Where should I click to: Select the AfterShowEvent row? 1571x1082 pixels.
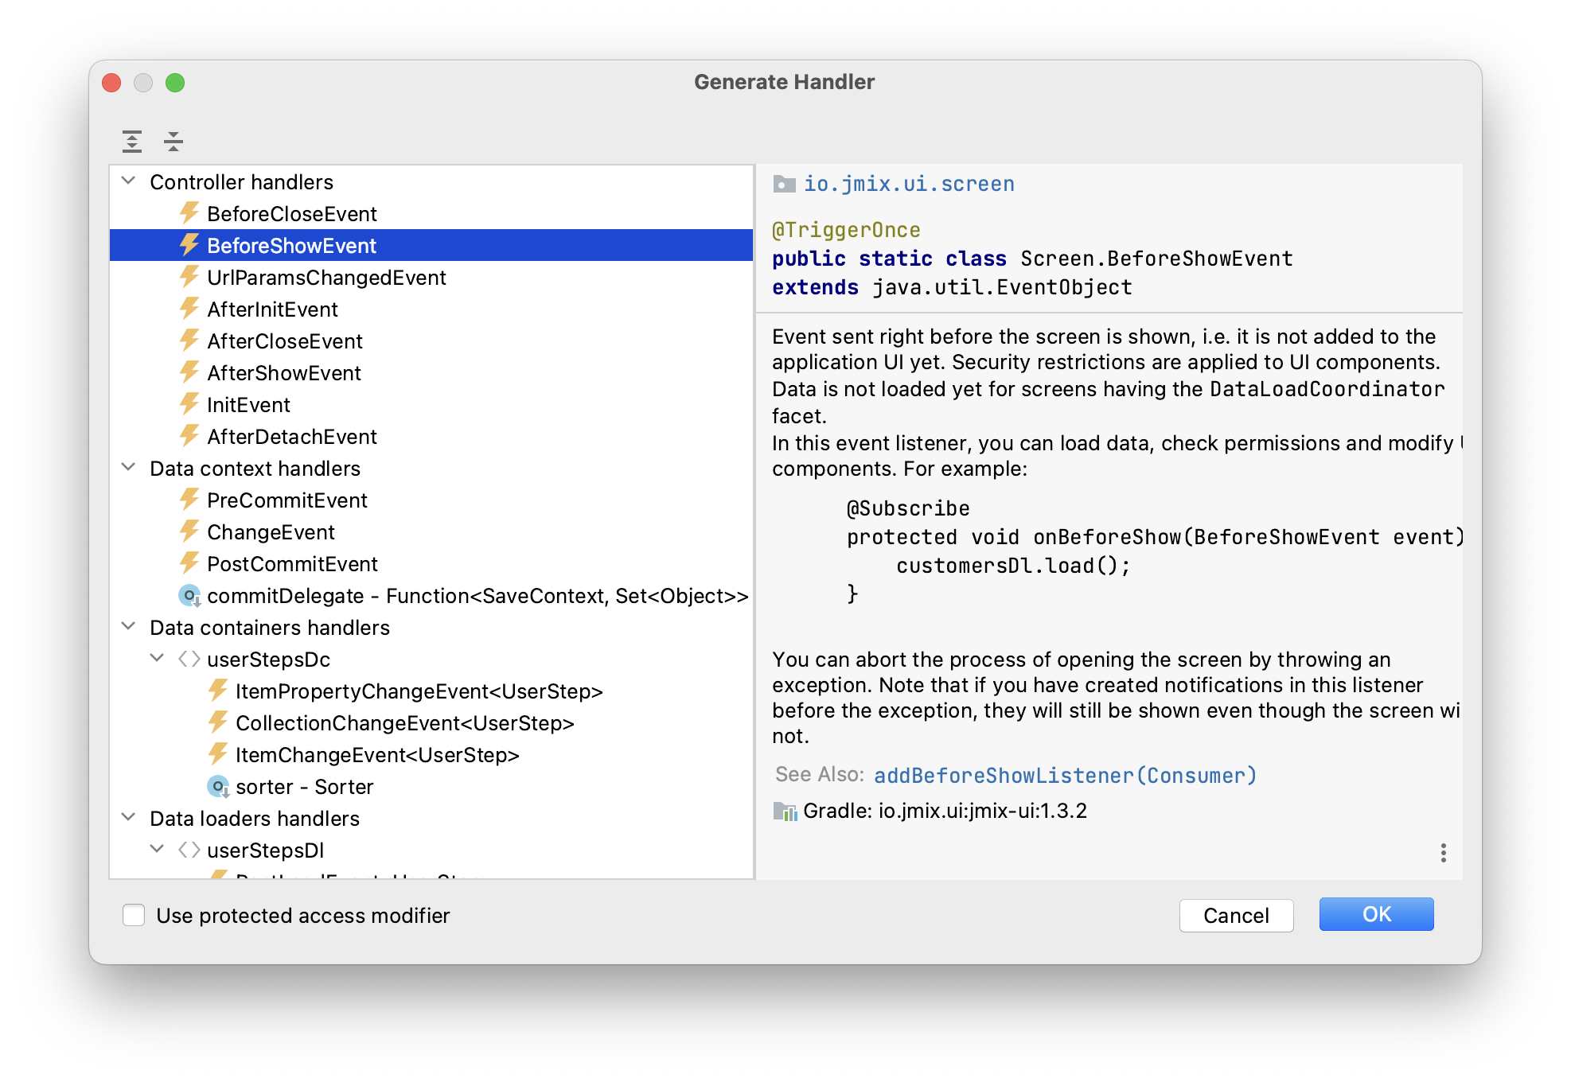pos(431,372)
